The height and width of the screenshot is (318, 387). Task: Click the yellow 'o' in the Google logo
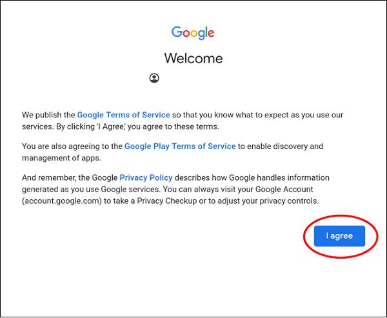pos(195,34)
